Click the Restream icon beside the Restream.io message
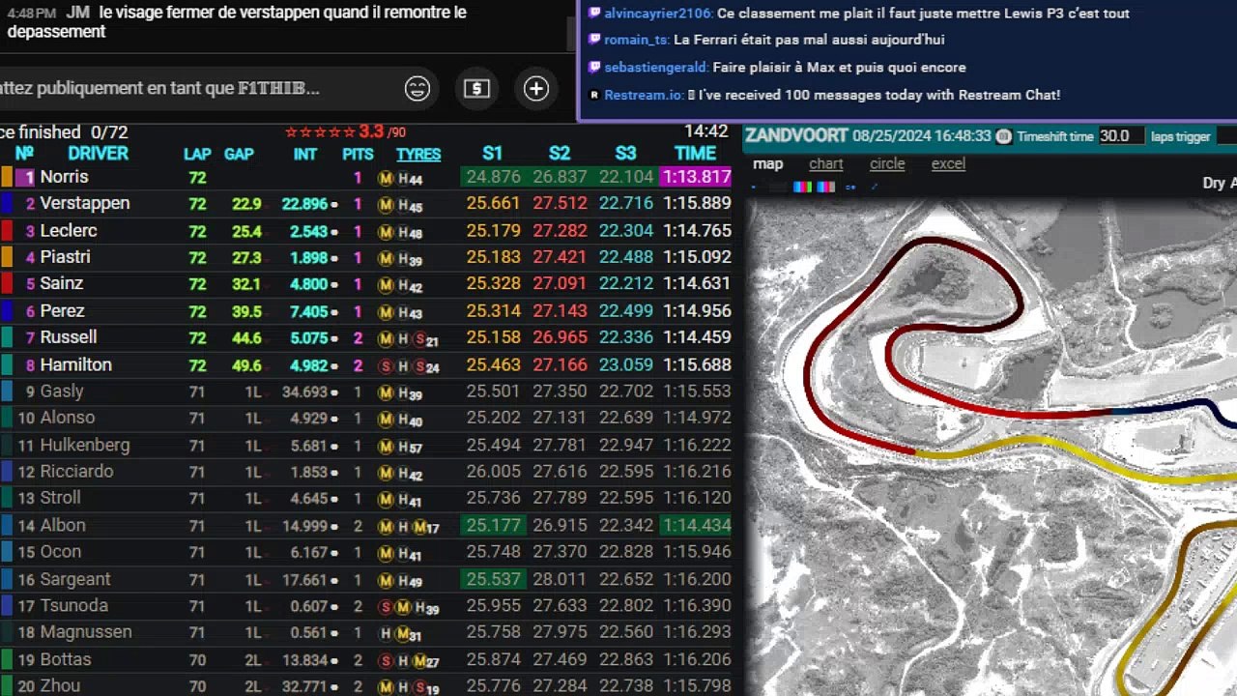The width and height of the screenshot is (1237, 696). pyautogui.click(x=594, y=95)
